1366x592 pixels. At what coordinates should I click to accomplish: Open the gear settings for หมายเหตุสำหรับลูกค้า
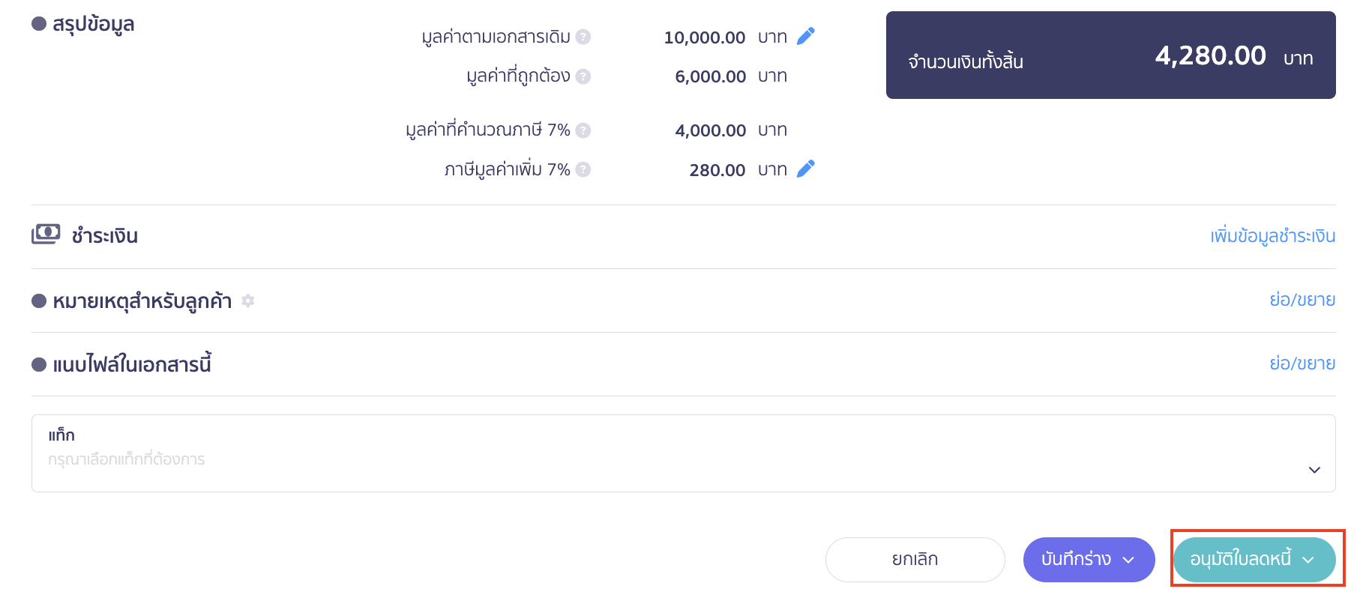(x=248, y=300)
